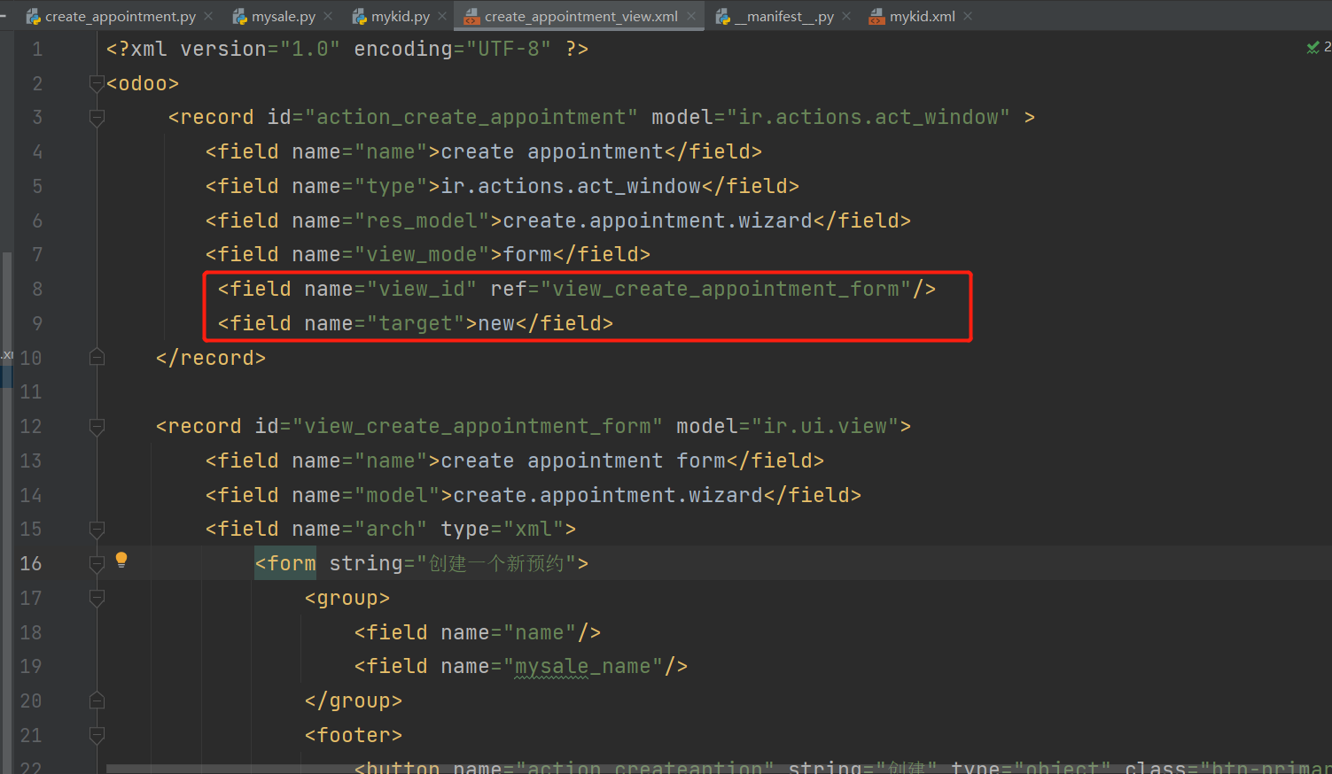The image size is (1332, 774).
Task: Switch to the mysale.py tab
Action: point(284,16)
